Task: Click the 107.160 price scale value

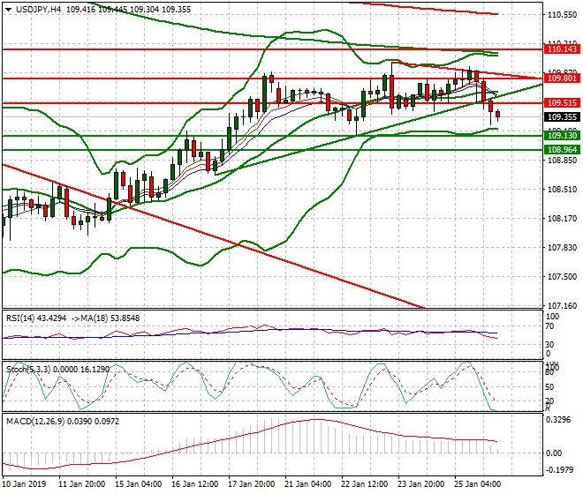Action: tap(562, 306)
